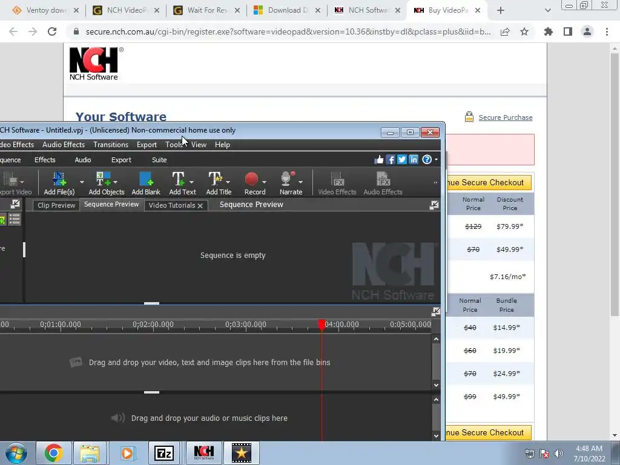This screenshot has height=465, width=620.
Task: Open VideoPad star icon on taskbar
Action: (241, 453)
